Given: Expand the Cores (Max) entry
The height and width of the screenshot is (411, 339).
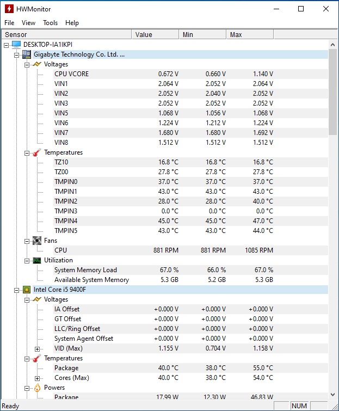Looking at the screenshot, I should 37,378.
